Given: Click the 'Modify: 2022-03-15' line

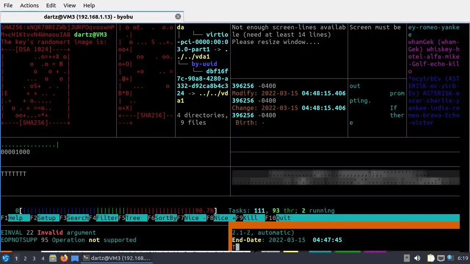Looking at the screenshot, I should tap(289, 93).
